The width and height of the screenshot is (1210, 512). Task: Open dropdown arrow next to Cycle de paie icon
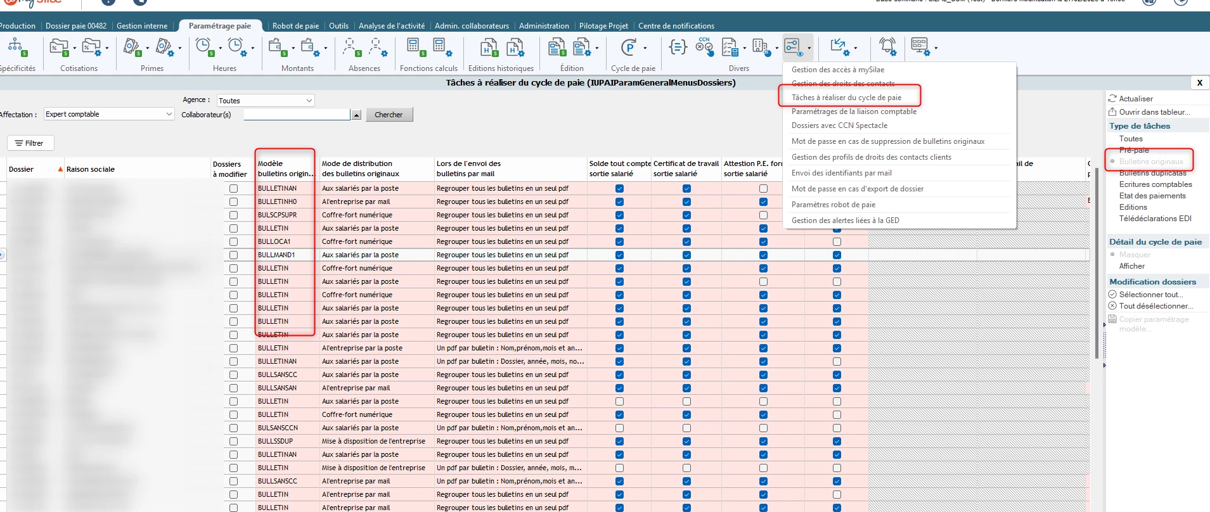(645, 48)
